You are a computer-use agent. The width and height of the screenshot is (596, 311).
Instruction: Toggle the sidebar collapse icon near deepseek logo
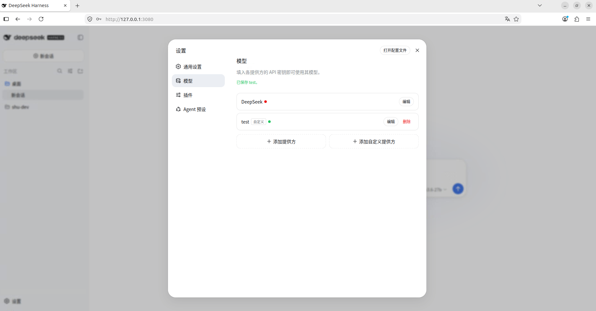pyautogui.click(x=80, y=37)
